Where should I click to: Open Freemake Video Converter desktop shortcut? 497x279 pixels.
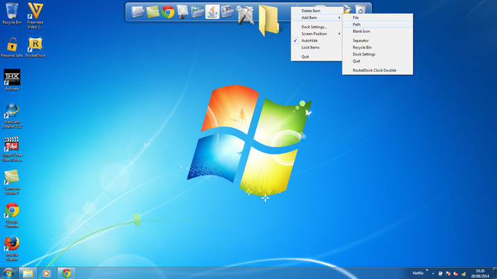click(x=35, y=16)
